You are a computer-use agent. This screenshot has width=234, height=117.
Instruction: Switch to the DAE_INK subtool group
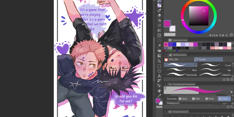tap(179, 59)
